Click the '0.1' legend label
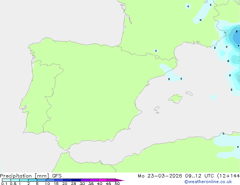 pyautogui.click(x=4, y=183)
